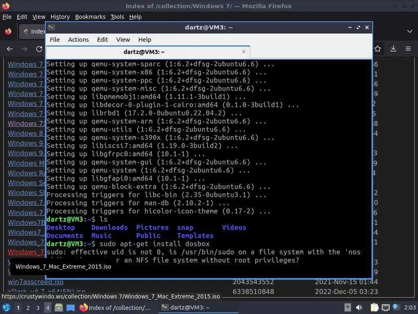Click file size 6338510848 in listing
The width and height of the screenshot is (418, 314).
[x=253, y=292]
